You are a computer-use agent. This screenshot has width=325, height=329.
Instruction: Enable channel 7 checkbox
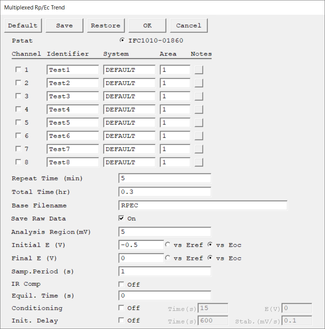point(18,149)
